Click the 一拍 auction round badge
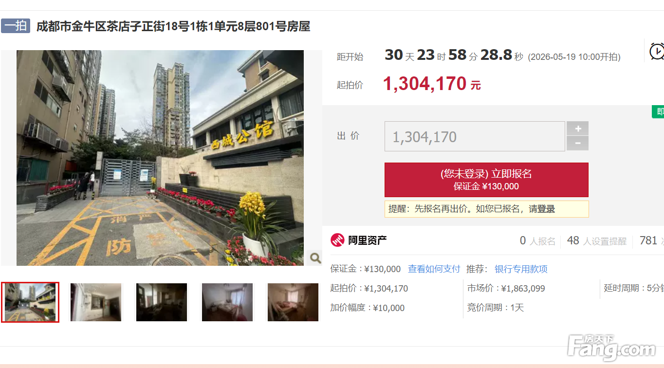Viewport: 664px width, 368px height. (16, 26)
